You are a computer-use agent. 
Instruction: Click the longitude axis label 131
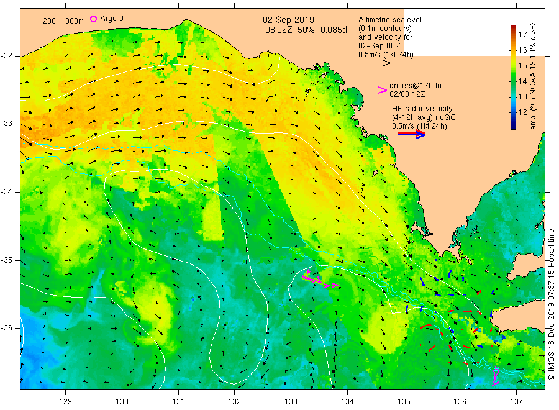[x=178, y=402]
